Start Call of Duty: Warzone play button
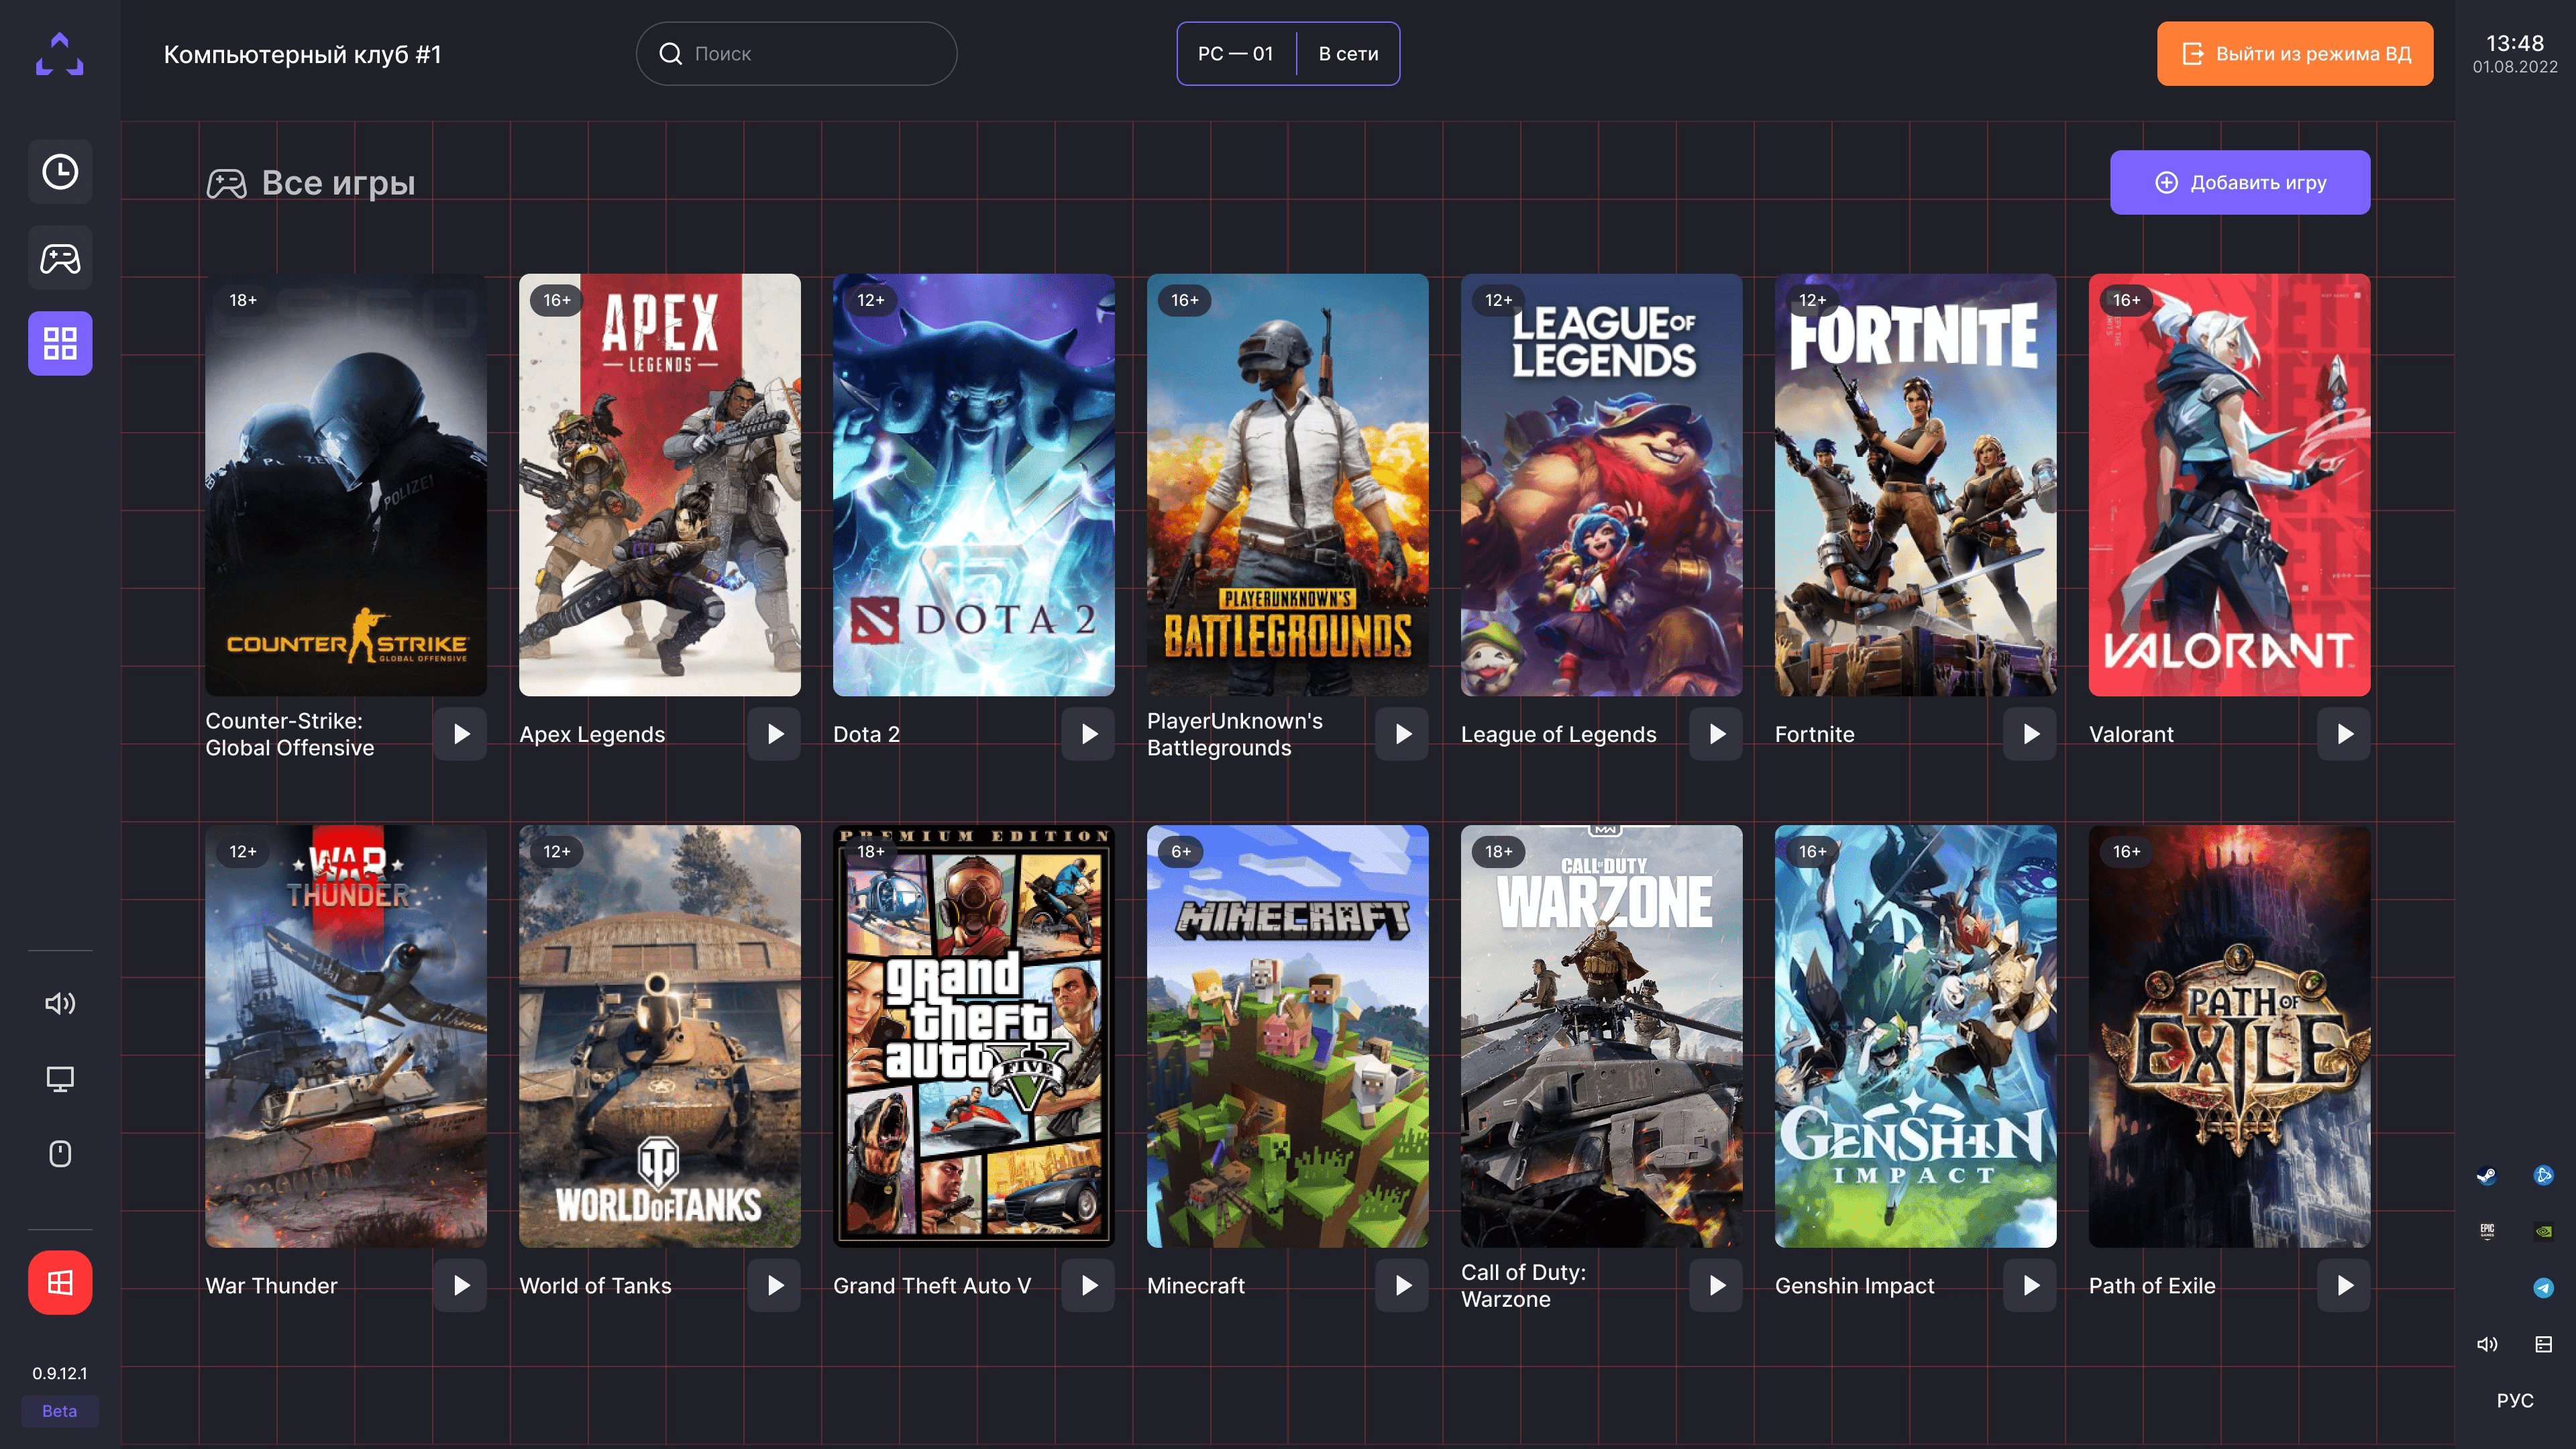The width and height of the screenshot is (2576, 1449). click(1717, 1286)
